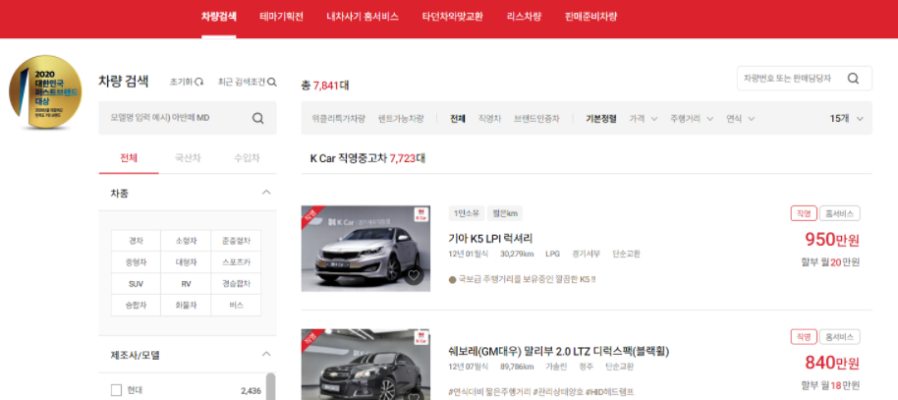
Task: Click the 2020 First Brand award badge
Action: (x=45, y=91)
